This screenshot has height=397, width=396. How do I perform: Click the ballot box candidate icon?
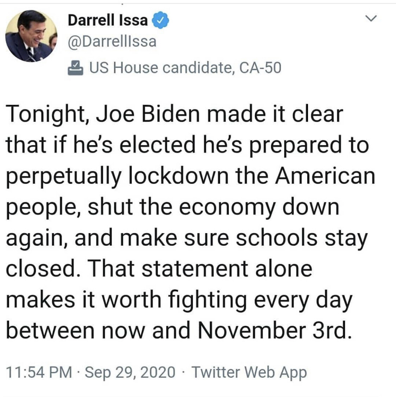click(x=75, y=68)
